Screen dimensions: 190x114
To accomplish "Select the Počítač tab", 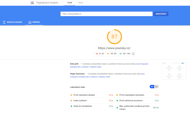I will [34, 22].
